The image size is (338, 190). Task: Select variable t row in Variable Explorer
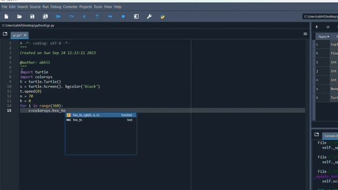pyautogui.click(x=327, y=98)
